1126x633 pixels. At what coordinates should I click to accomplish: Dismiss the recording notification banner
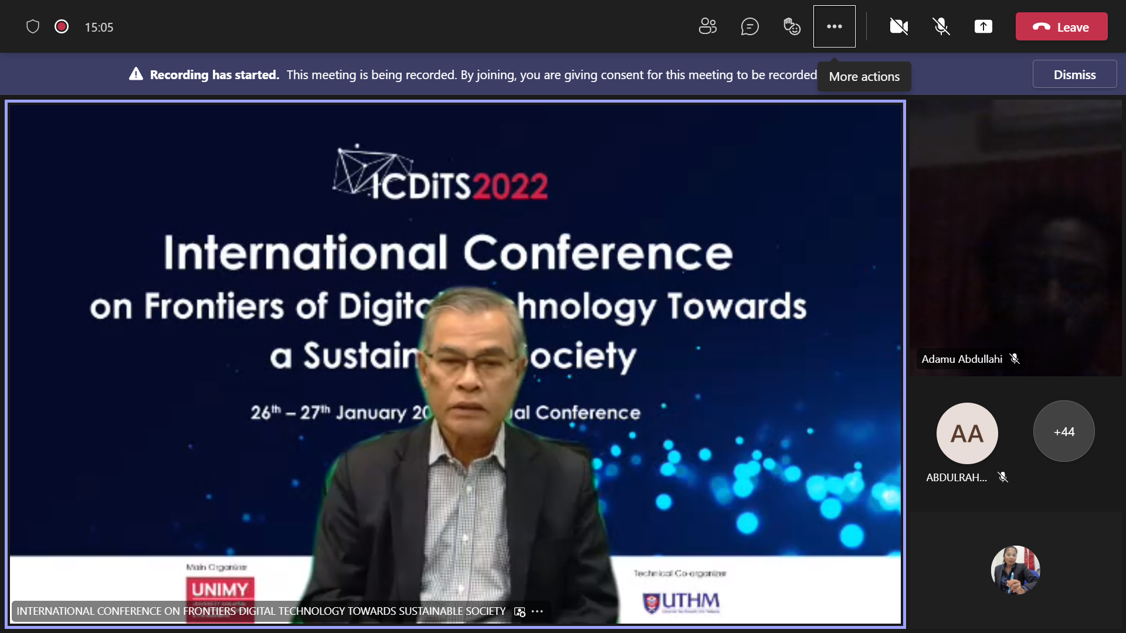(x=1074, y=74)
